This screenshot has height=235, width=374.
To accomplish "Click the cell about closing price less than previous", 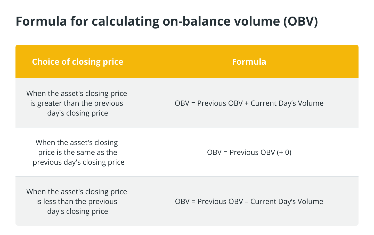I will [x=78, y=201].
